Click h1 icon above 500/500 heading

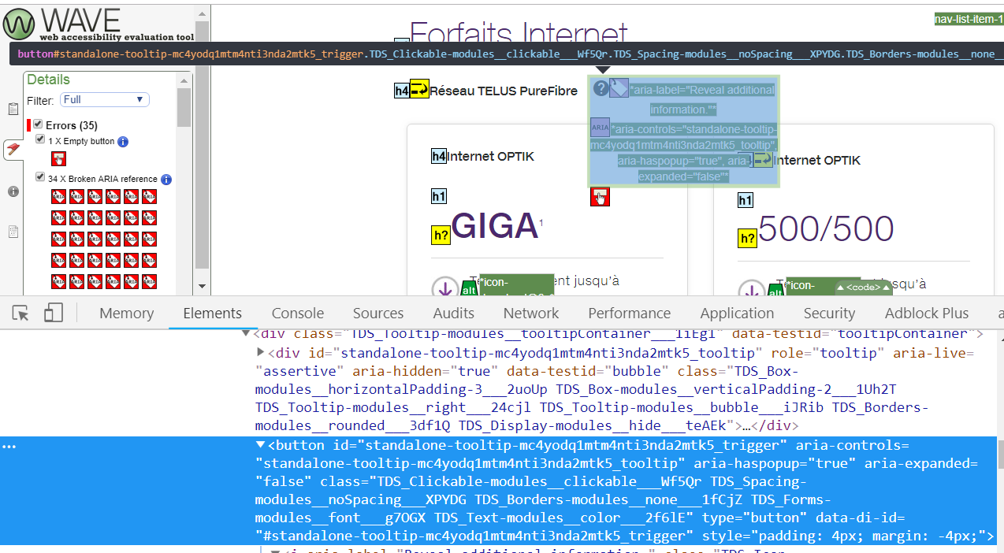click(x=746, y=200)
